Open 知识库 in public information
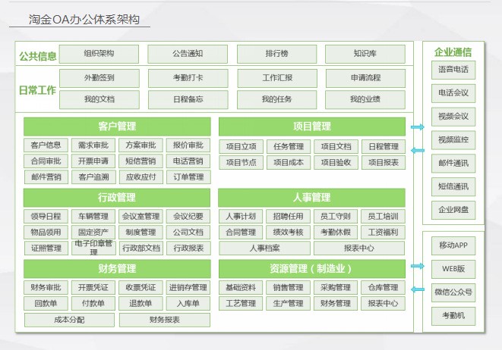The width and height of the screenshot is (502, 350). click(x=365, y=54)
